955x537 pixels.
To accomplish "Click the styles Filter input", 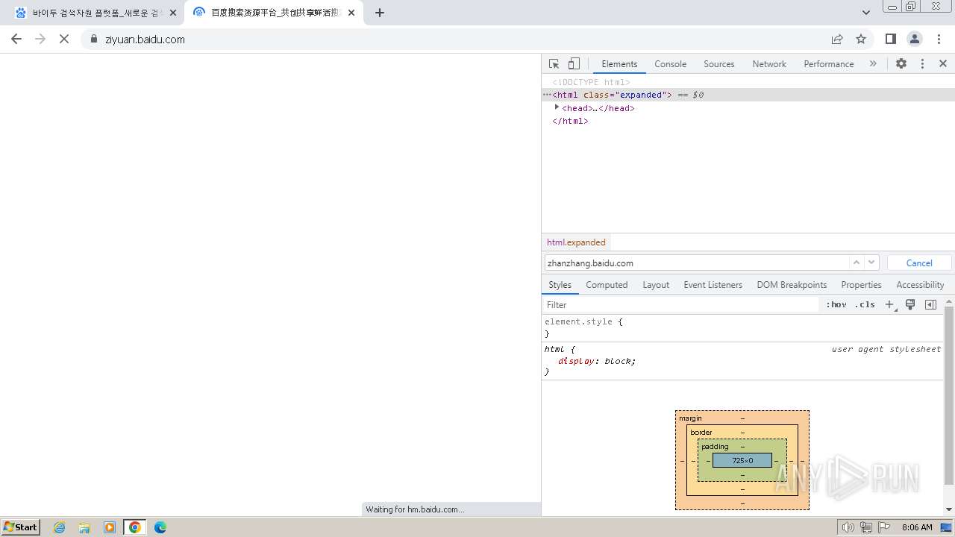I will click(682, 304).
